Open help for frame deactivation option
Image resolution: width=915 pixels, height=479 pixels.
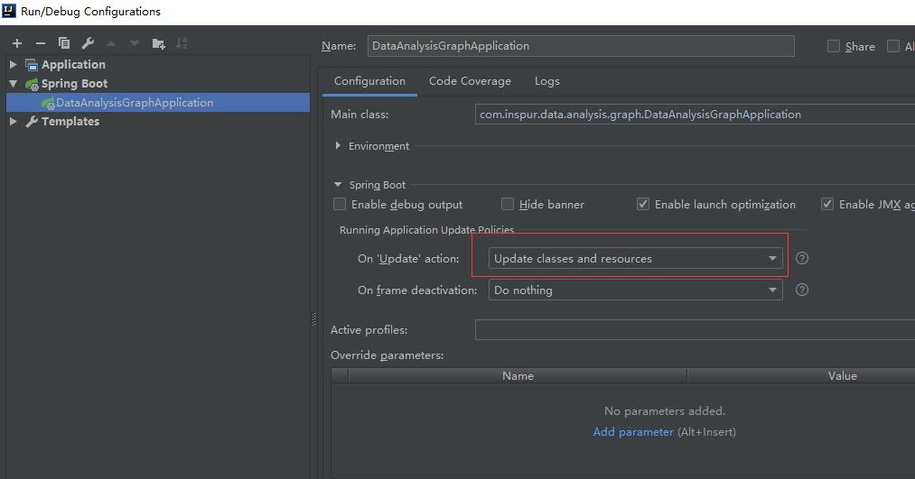pyautogui.click(x=802, y=290)
